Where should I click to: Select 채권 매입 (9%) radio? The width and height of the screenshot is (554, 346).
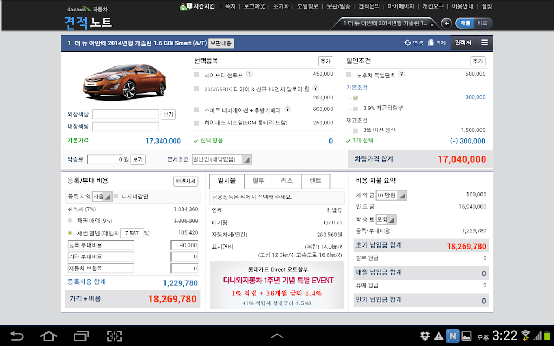click(x=70, y=221)
